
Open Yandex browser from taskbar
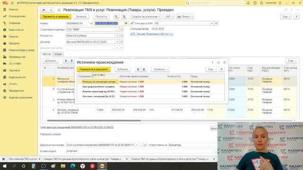coord(82,166)
